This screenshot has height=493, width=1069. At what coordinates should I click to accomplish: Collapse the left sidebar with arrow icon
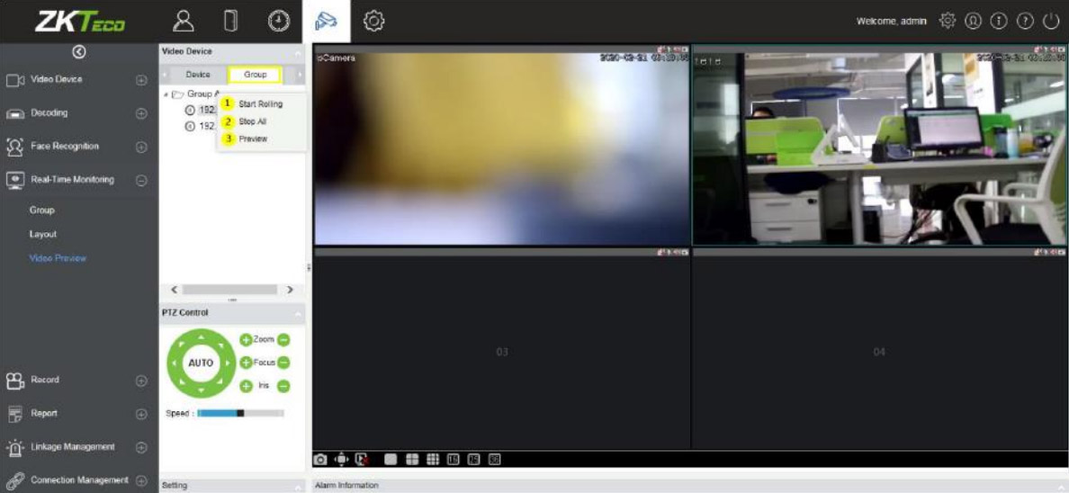(x=79, y=52)
